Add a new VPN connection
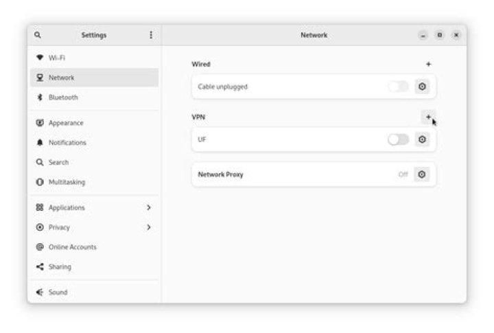 tap(428, 117)
